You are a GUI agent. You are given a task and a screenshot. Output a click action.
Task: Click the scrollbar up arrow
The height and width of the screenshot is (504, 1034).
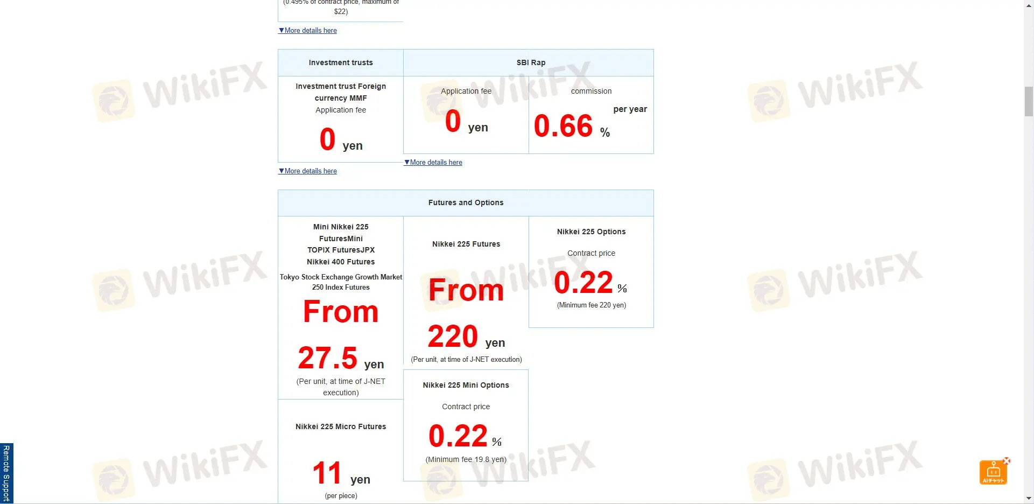(x=1029, y=4)
